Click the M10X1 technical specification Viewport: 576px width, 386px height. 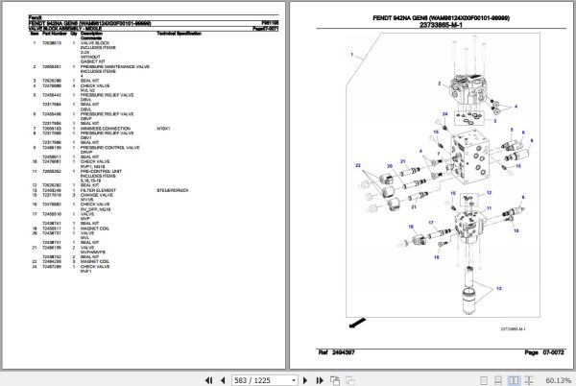tap(163, 129)
